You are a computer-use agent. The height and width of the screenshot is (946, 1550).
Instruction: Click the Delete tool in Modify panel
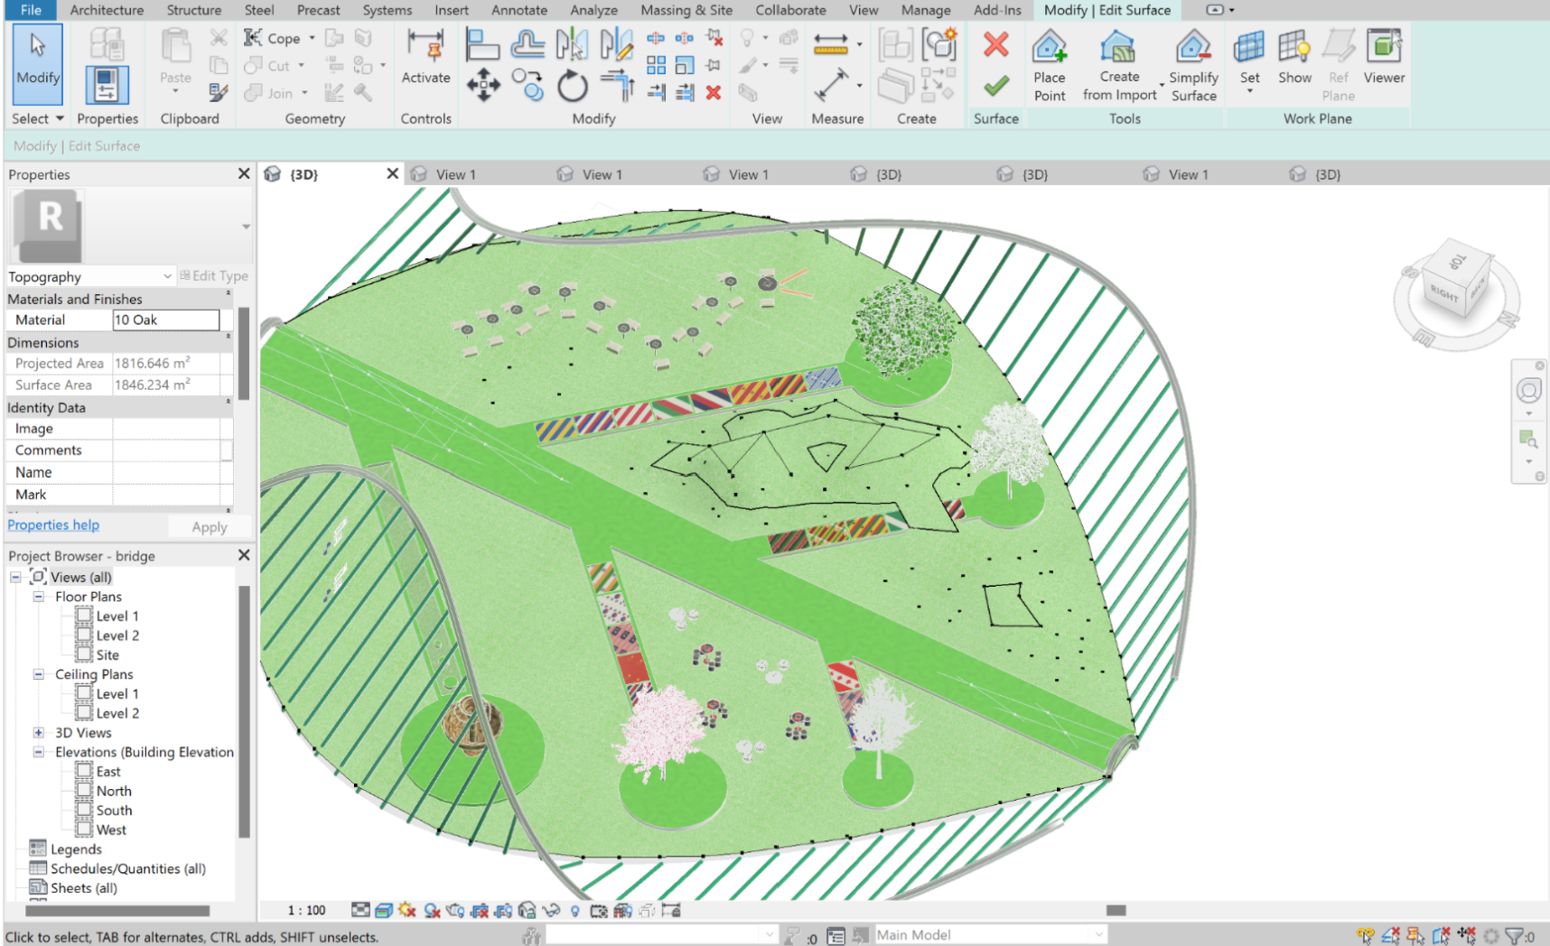714,92
